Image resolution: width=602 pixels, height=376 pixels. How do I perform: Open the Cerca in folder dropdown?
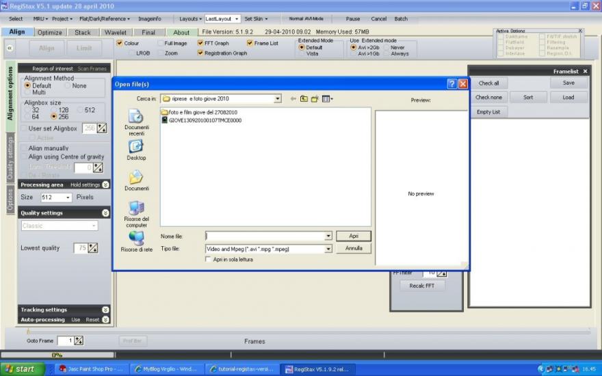coord(277,99)
